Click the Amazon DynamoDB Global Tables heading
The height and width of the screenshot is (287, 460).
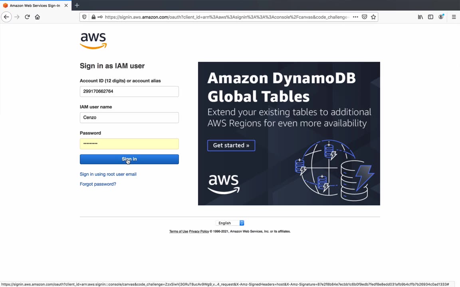coord(282,87)
